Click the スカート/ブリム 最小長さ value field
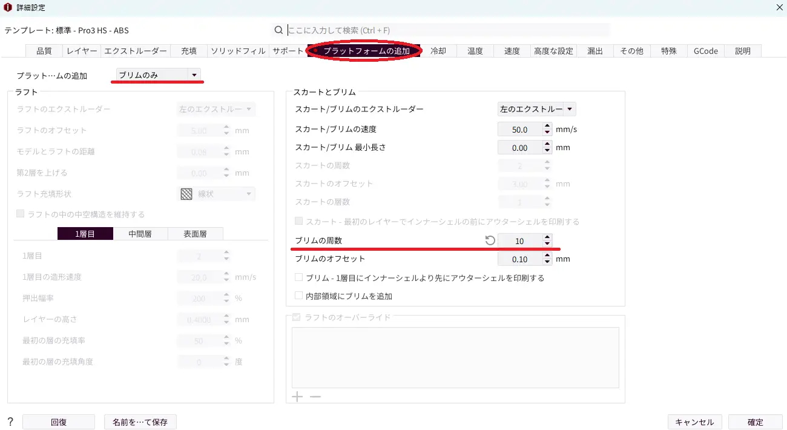The width and height of the screenshot is (787, 430). click(x=519, y=148)
